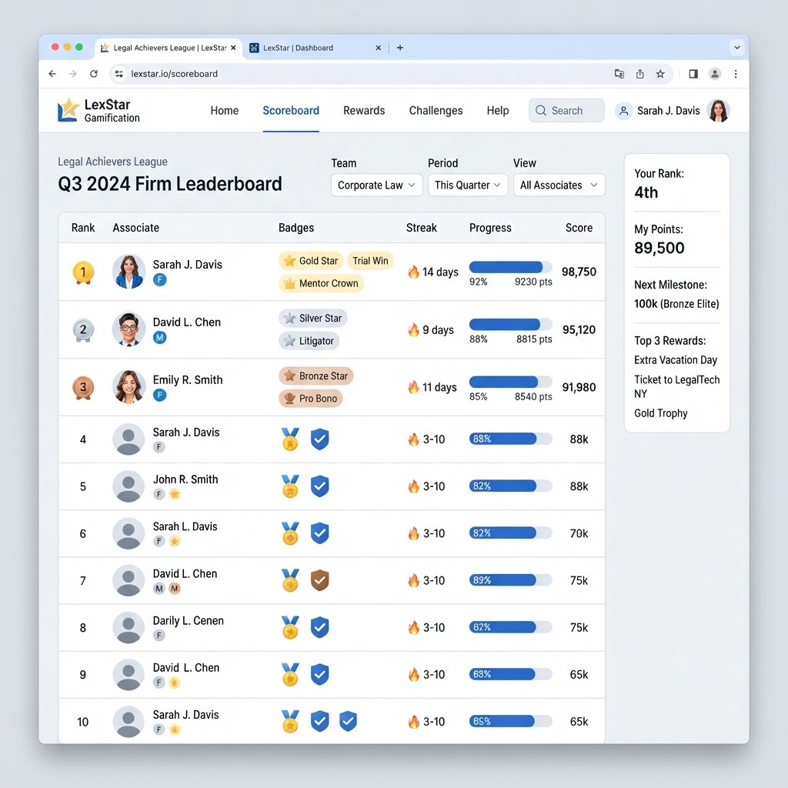Open the All Associates view dropdown
The image size is (788, 788).
pos(559,185)
